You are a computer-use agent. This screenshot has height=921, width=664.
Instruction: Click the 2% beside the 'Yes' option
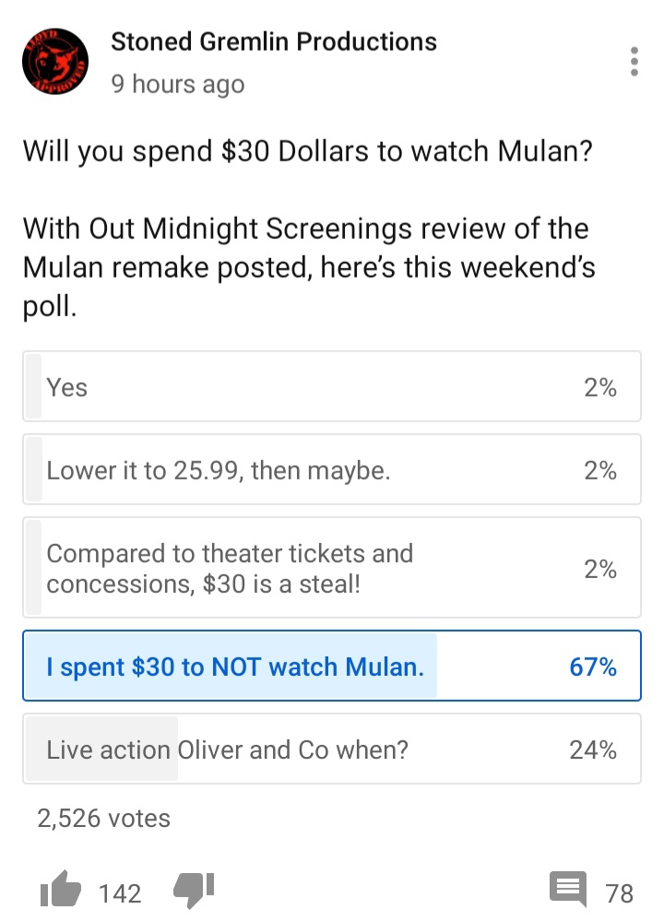pos(600,387)
